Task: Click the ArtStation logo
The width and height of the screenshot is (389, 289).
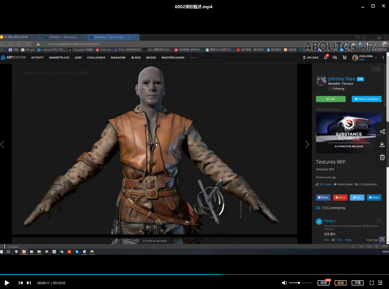Action: point(13,57)
